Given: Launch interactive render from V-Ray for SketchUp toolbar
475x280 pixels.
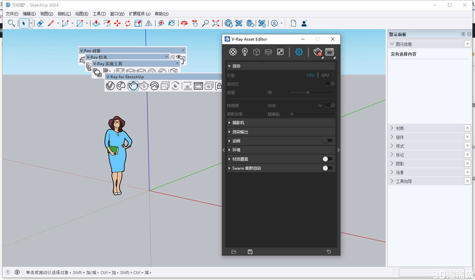Looking at the screenshot, I should pyautogui.click(x=144, y=86).
